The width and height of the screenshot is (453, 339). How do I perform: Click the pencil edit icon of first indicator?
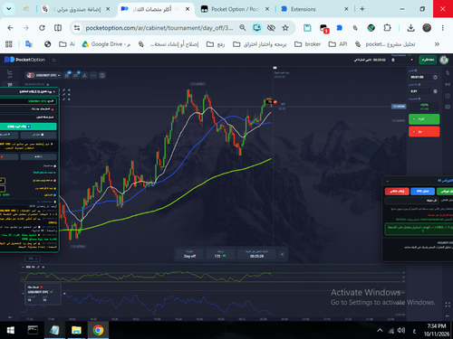[63, 89]
